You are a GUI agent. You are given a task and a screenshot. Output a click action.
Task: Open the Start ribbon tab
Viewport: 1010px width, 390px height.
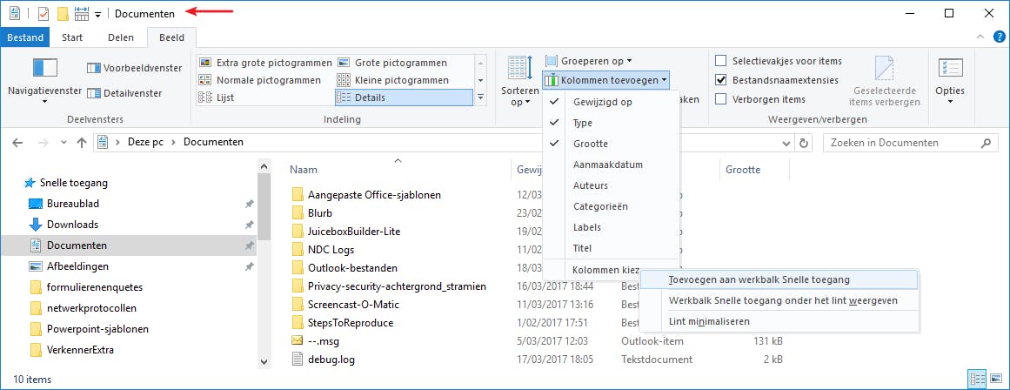click(x=72, y=37)
